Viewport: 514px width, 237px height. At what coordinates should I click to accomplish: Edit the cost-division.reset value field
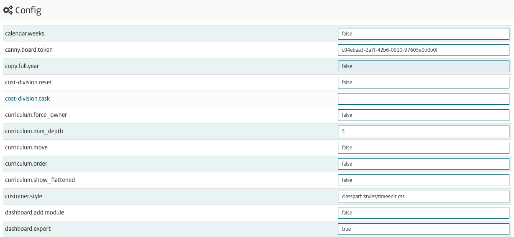pos(423,83)
